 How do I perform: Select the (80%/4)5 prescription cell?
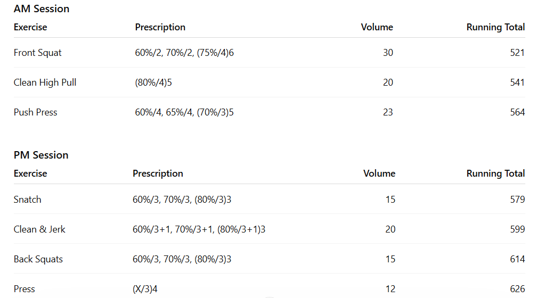153,82
